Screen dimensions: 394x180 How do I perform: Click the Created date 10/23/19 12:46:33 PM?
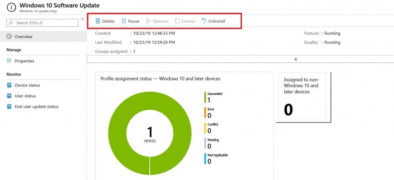(x=154, y=33)
